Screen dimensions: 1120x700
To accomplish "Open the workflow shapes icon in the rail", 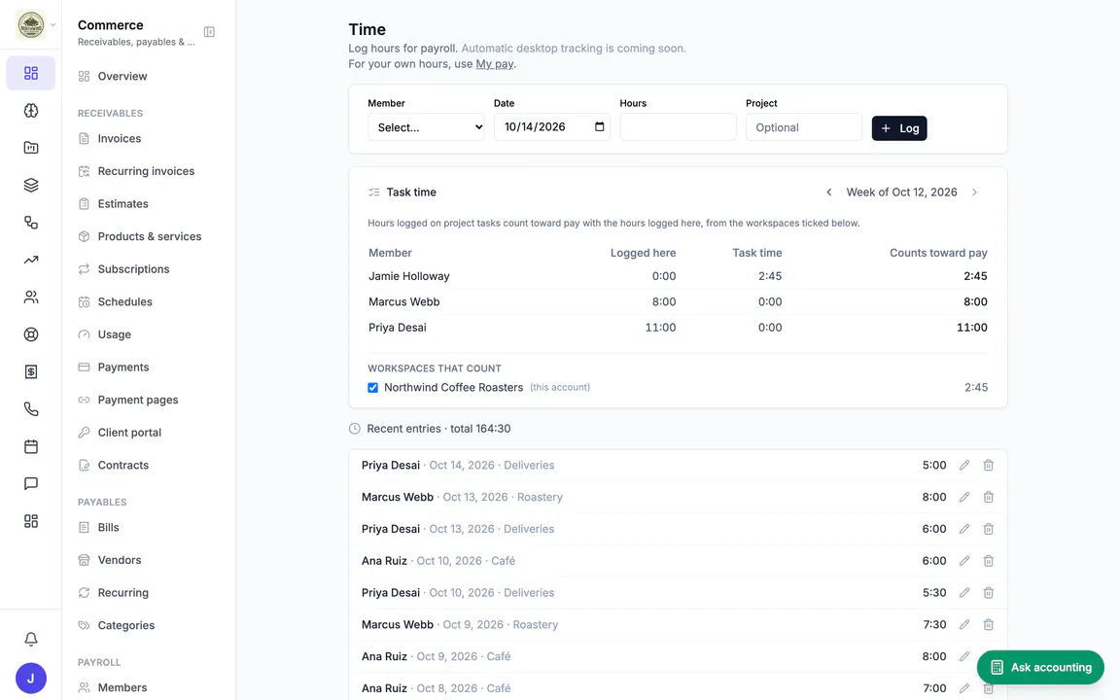I will pos(31,222).
